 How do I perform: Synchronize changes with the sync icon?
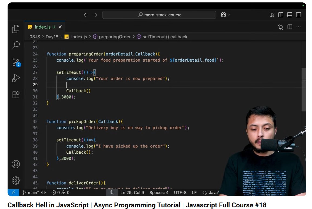pyautogui.click(x=44, y=193)
